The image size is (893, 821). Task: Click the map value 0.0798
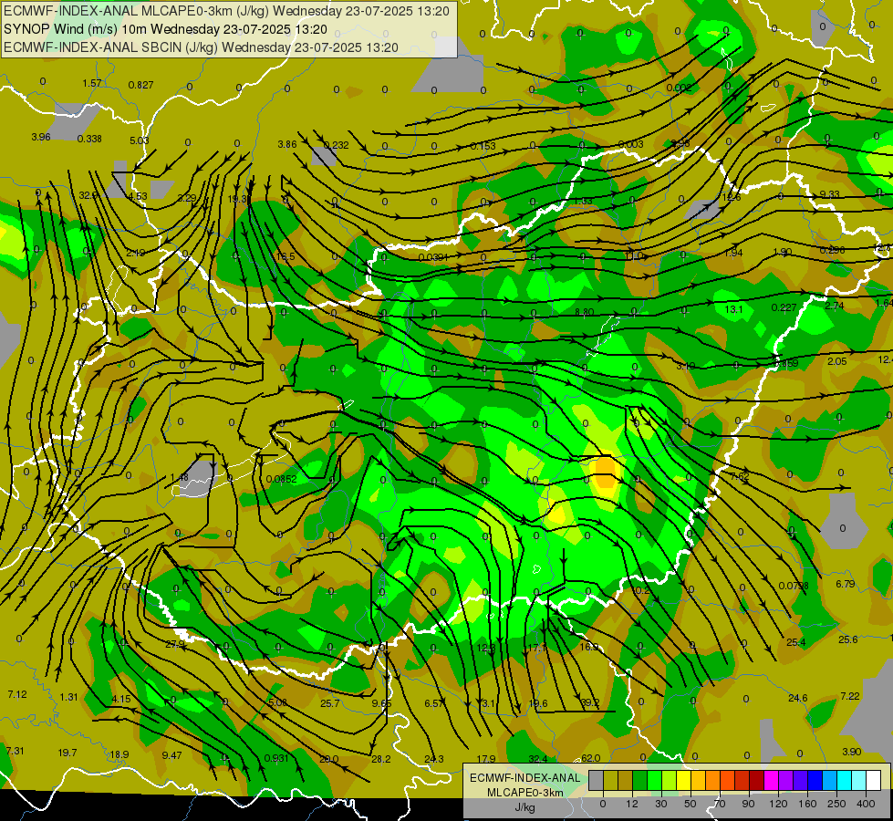[794, 586]
